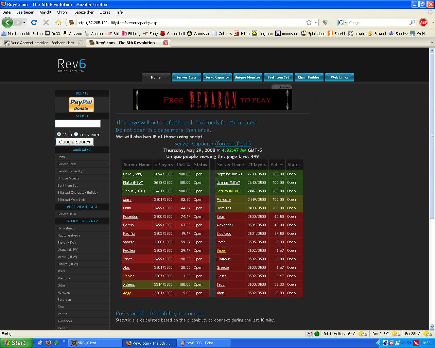Select the Web radio button
The image size is (435, 348).
[59, 134]
